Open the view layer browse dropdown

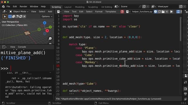coord(154,6)
